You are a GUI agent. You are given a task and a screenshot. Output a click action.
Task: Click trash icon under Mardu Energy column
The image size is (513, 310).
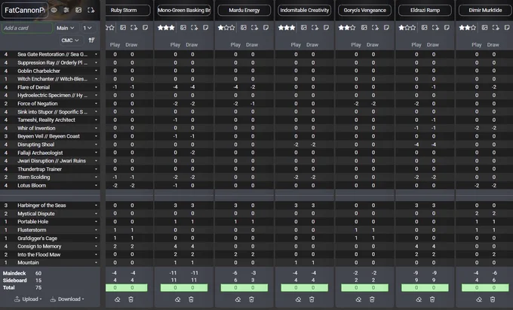(251, 299)
